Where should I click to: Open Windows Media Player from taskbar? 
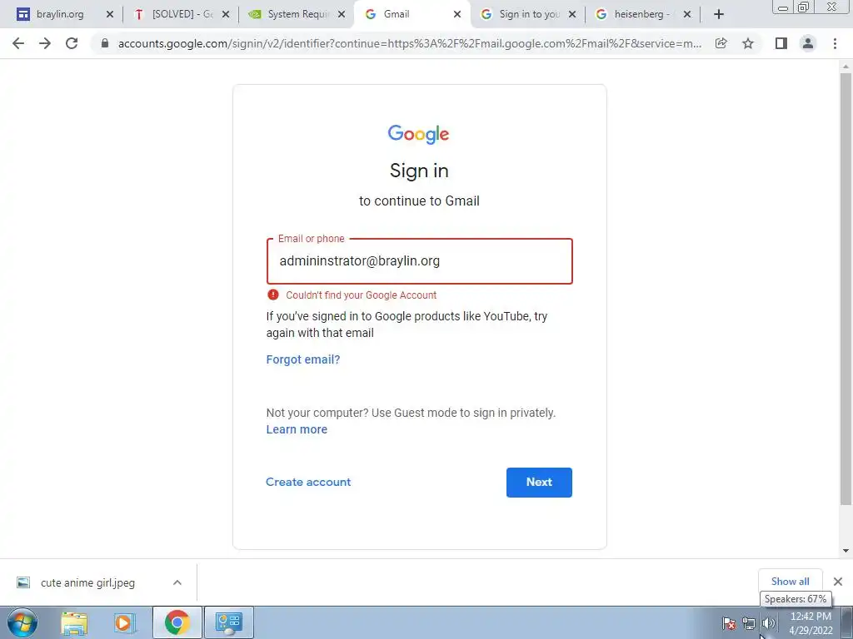(x=125, y=622)
